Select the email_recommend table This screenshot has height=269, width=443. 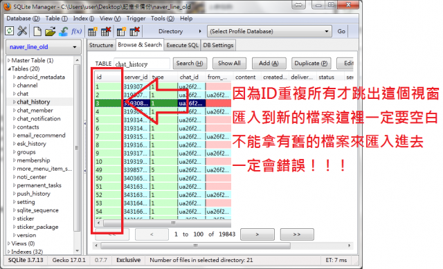pyautogui.click(x=41, y=136)
